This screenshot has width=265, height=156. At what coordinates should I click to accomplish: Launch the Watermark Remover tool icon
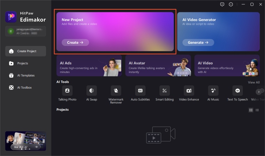pyautogui.click(x=116, y=90)
